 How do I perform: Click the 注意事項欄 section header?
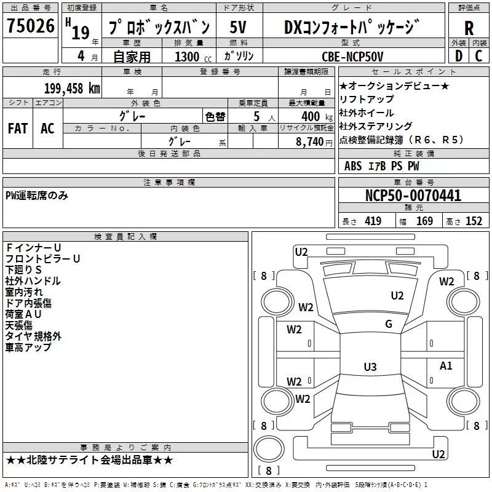click(169, 182)
